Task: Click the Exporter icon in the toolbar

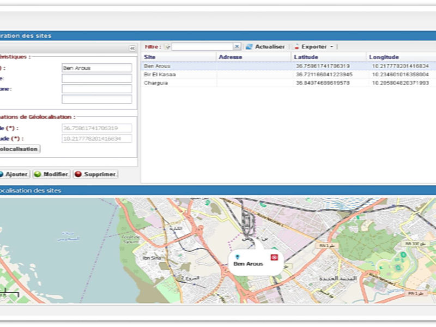Action: 297,47
